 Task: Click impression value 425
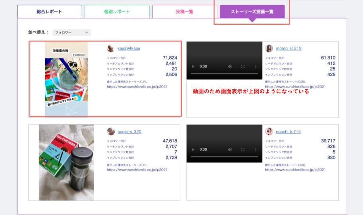tap(331, 75)
